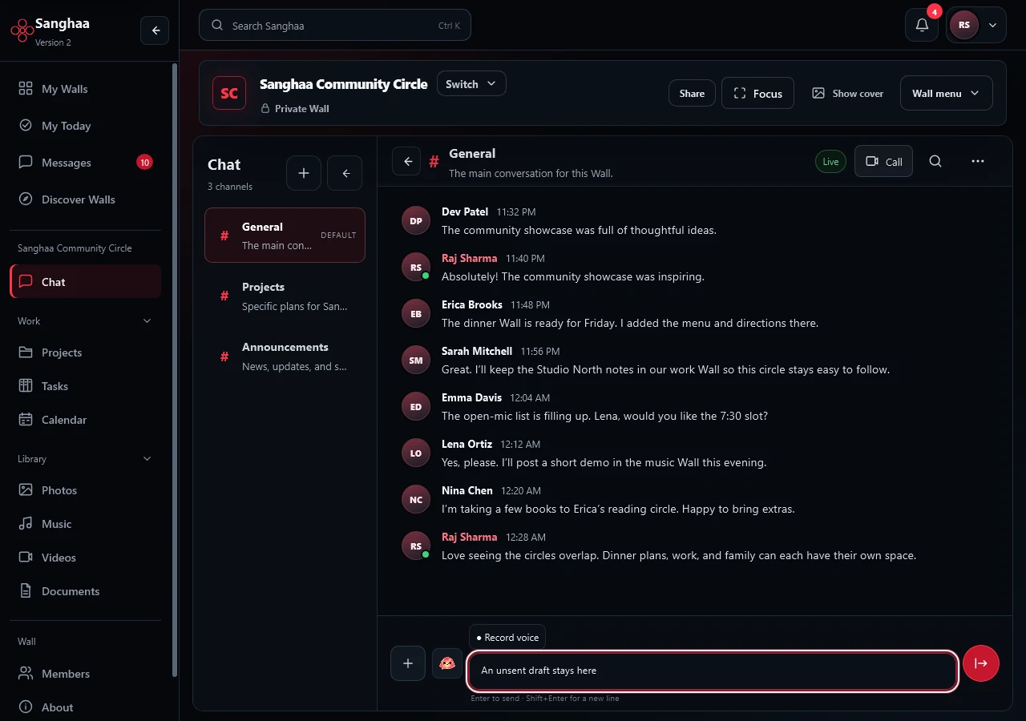Collapse the channel list panel

point(345,173)
